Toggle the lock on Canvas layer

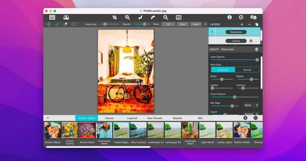point(251,41)
